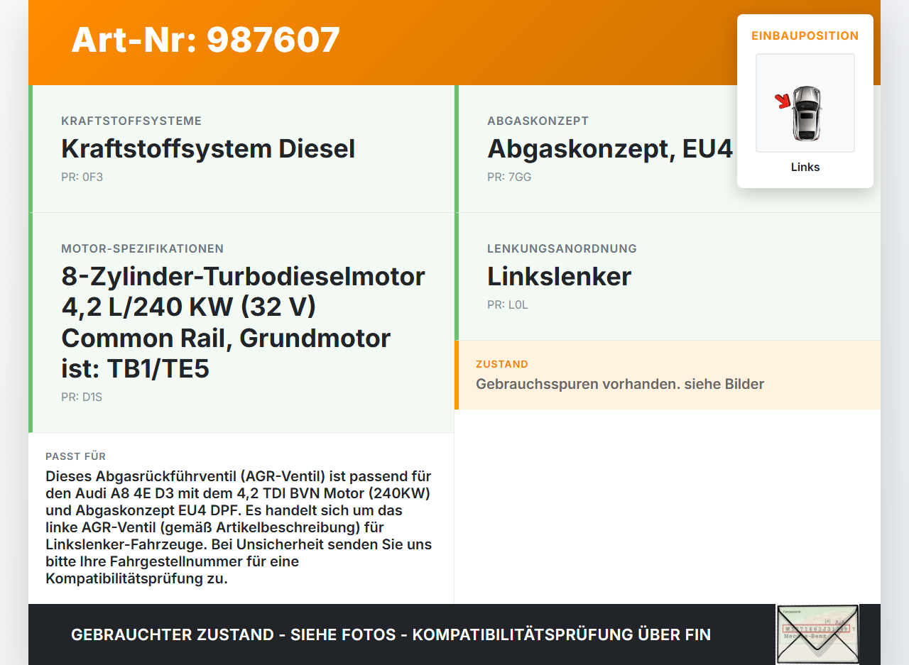Click the KRAFTSTOFFSYSTEME category label
This screenshot has height=665, width=909.
pyautogui.click(x=131, y=121)
